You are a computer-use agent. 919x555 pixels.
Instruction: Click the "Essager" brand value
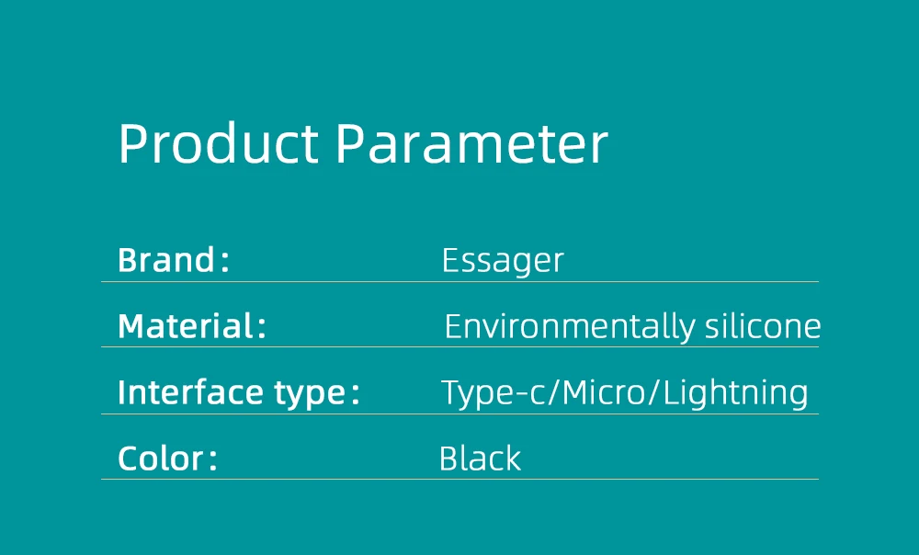pyautogui.click(x=502, y=261)
